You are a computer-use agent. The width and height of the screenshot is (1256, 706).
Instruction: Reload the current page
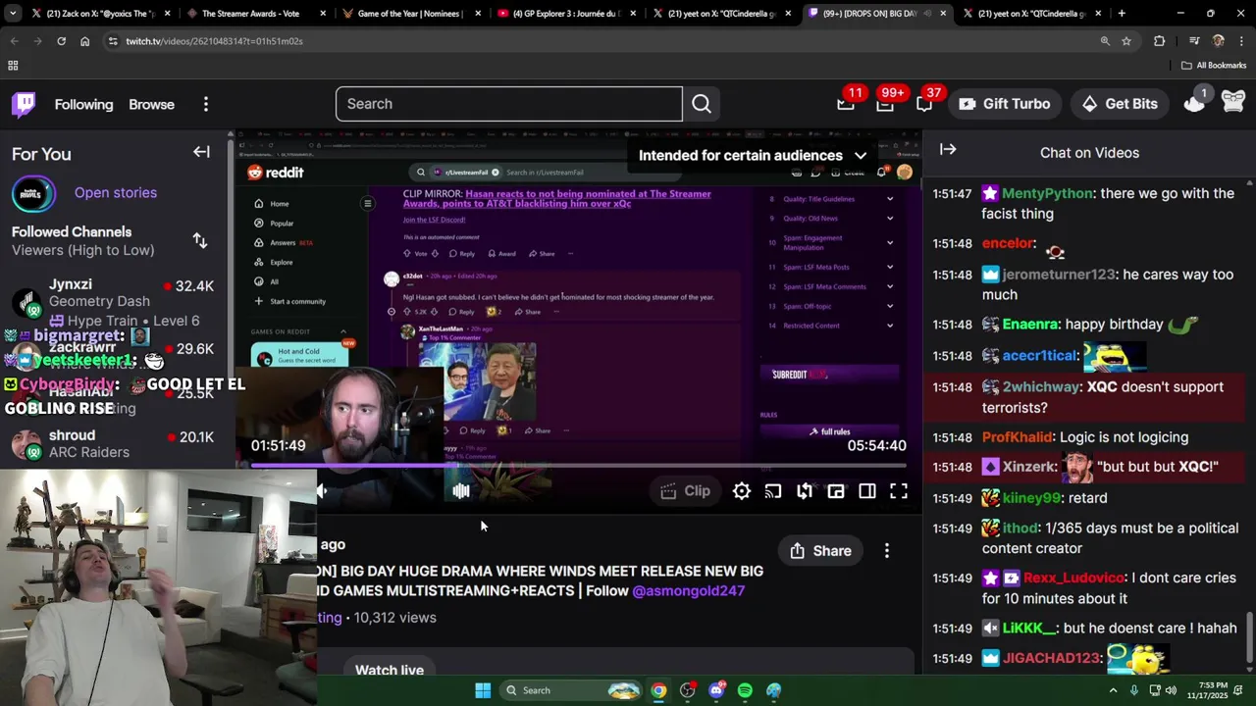pos(61,41)
